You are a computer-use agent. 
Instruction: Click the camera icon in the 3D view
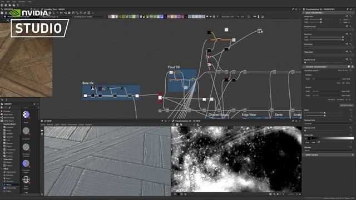tap(42, 131)
